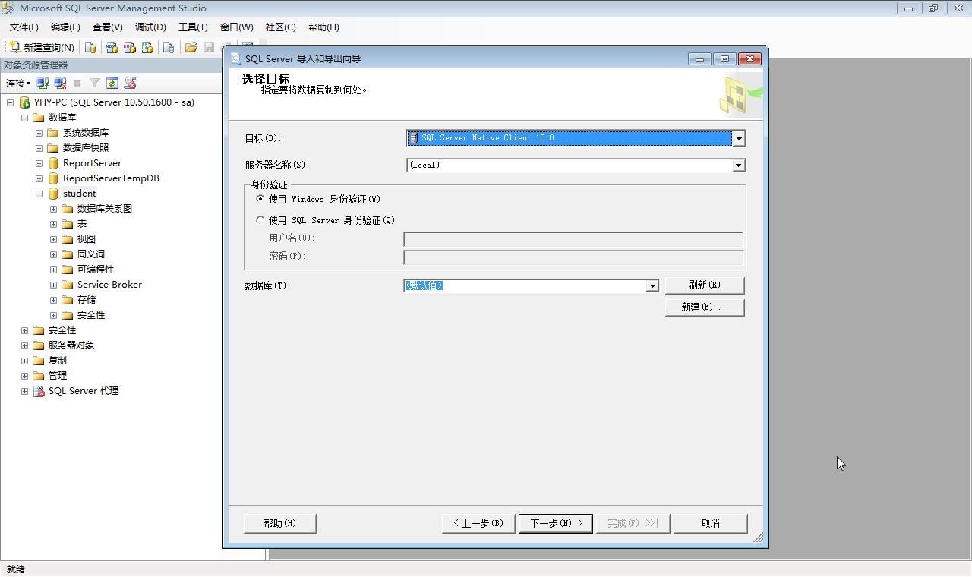972x577 pixels.
Task: Expand the 数据库快照 node
Action: coord(39,148)
